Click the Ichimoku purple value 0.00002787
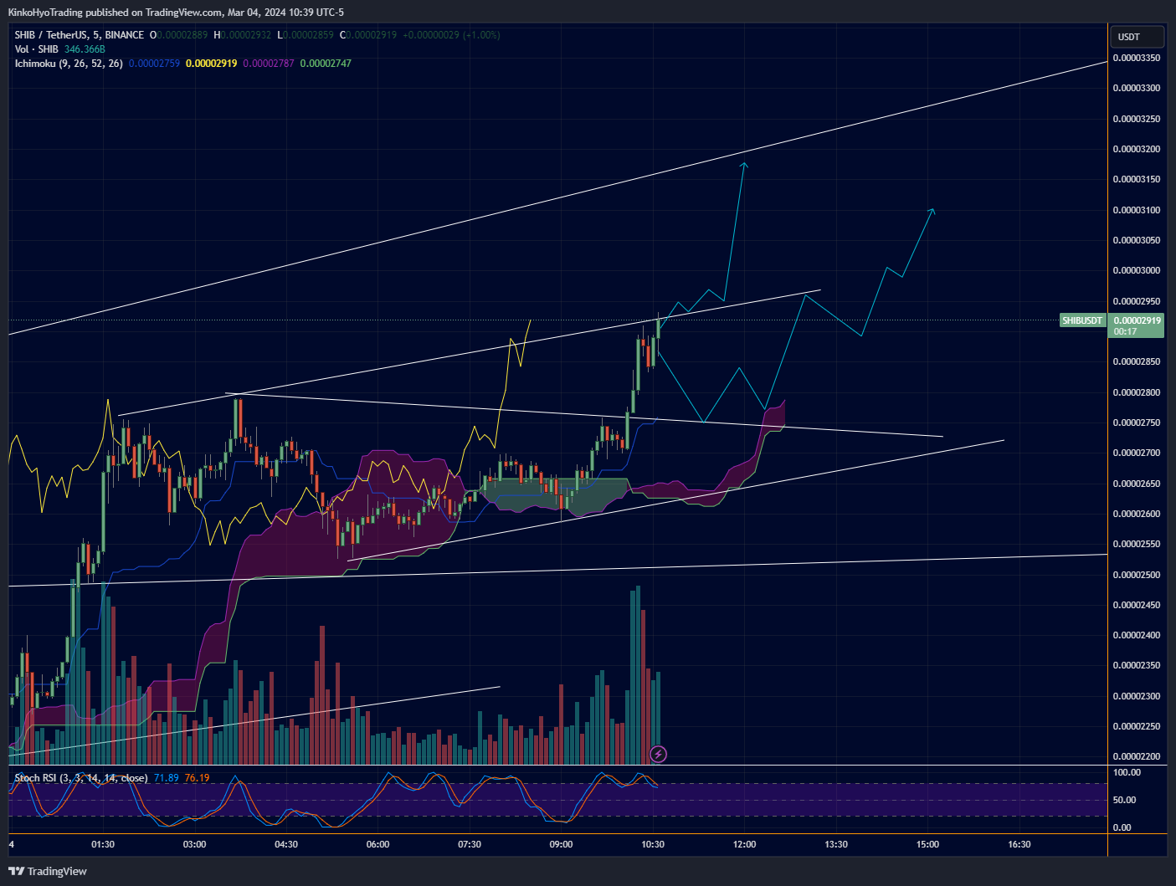The image size is (1176, 886). pyautogui.click(x=269, y=64)
